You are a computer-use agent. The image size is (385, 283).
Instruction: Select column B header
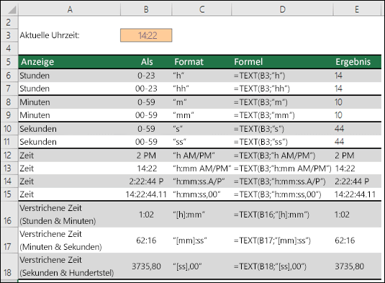tap(146, 9)
